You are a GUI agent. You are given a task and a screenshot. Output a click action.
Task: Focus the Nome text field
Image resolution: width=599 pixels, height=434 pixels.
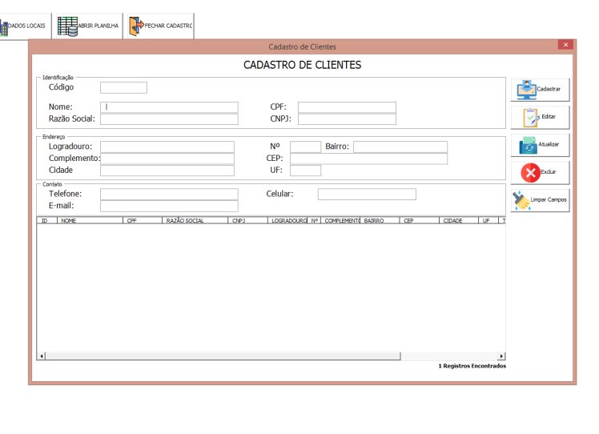coord(169,107)
